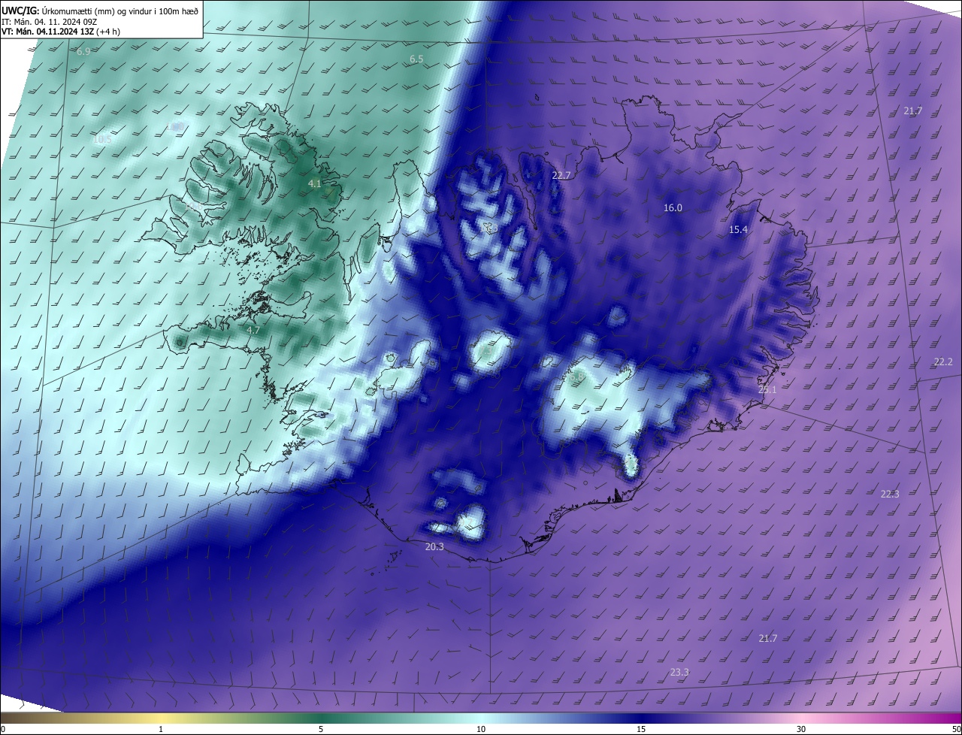Click the UWC/IG Úrkomumætti title text
The width and height of the screenshot is (962, 735).
(x=100, y=10)
